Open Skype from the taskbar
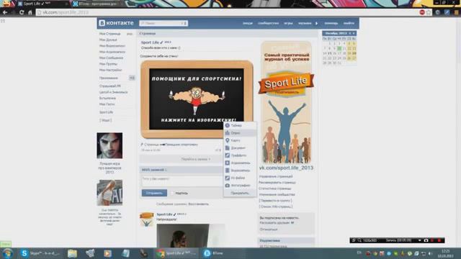 (x=40, y=253)
